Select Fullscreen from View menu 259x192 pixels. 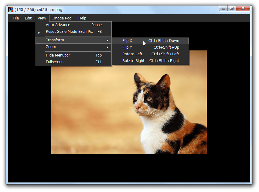(x=73, y=62)
